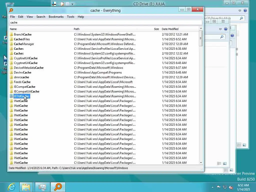This screenshot has width=256, height=192.
Task: Select the CacheManager folder icon
Action: click(x=11, y=44)
